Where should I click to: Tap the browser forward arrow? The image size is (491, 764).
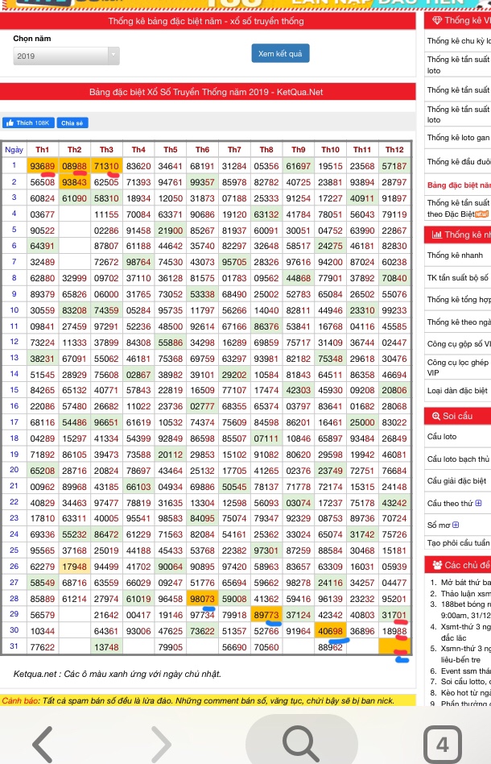pos(160,741)
